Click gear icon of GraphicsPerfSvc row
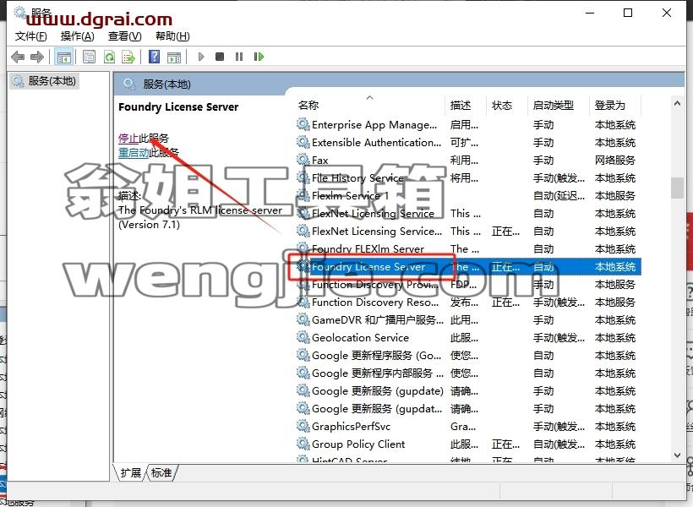Viewport: 693px width, 507px height. coord(303,426)
